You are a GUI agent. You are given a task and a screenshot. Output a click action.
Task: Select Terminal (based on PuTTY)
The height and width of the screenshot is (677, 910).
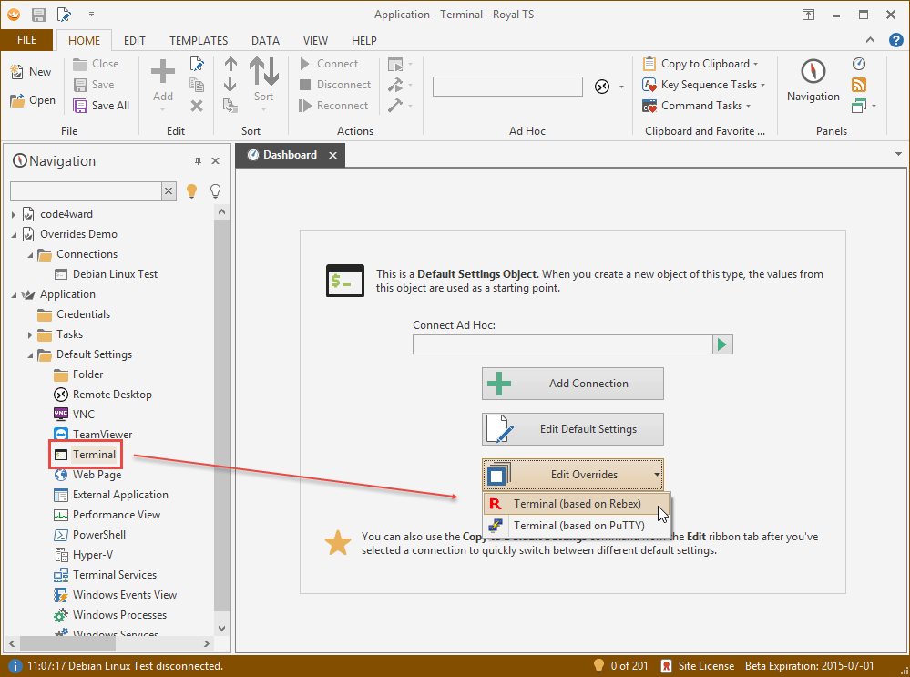click(577, 526)
